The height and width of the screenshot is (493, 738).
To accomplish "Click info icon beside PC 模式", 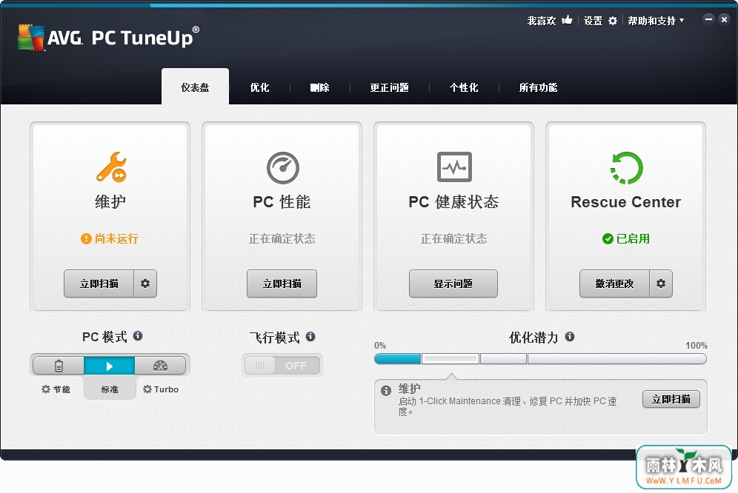I will click(137, 336).
